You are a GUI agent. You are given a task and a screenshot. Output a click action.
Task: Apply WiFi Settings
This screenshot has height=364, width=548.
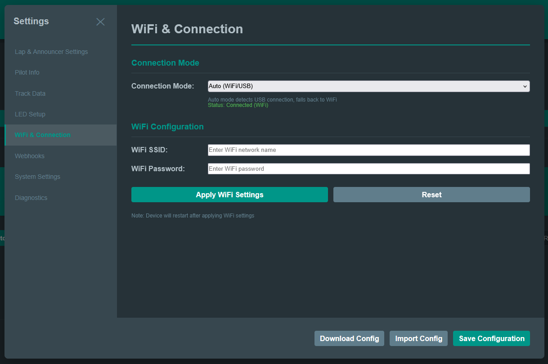click(229, 195)
